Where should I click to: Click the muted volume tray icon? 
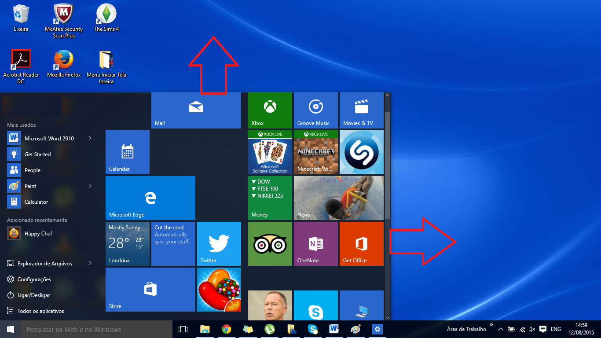point(532,329)
